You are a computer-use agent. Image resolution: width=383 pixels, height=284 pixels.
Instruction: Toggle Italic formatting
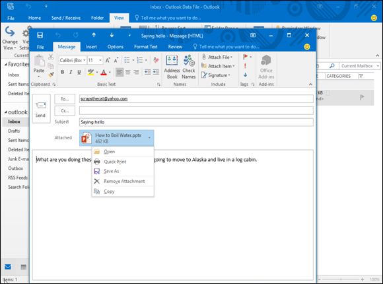71,72
